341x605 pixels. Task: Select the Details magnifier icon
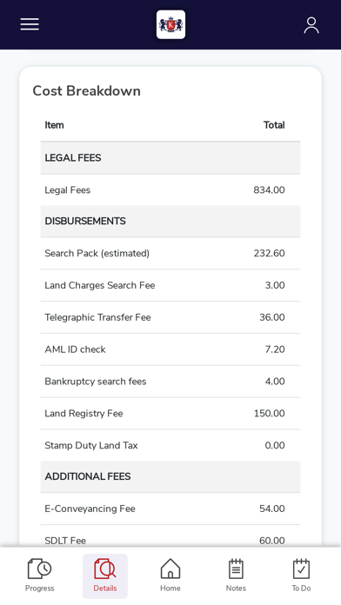(105, 568)
